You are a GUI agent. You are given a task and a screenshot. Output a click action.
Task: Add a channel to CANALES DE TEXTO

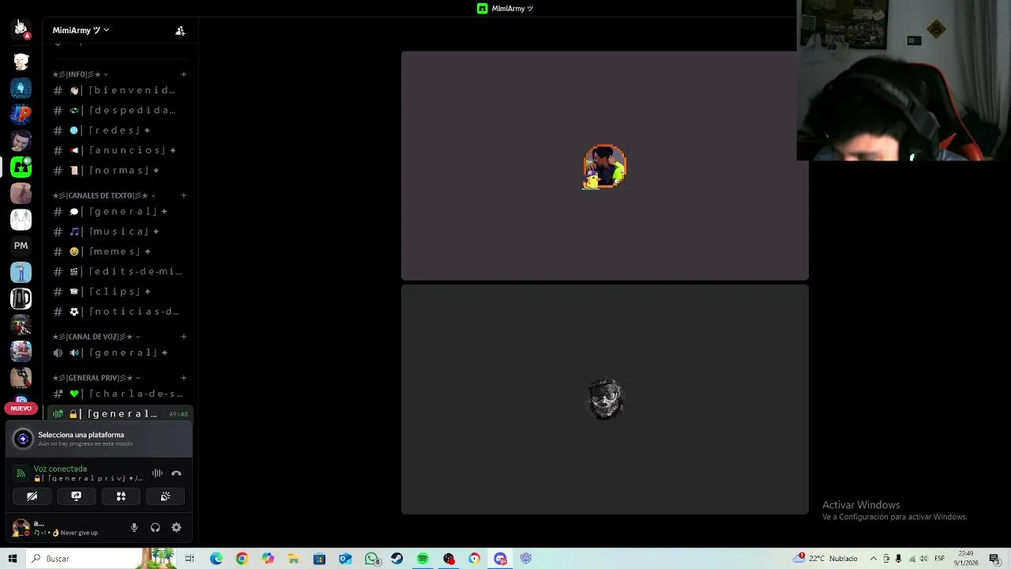(183, 195)
